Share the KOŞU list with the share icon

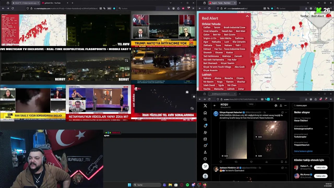[x=281, y=105]
